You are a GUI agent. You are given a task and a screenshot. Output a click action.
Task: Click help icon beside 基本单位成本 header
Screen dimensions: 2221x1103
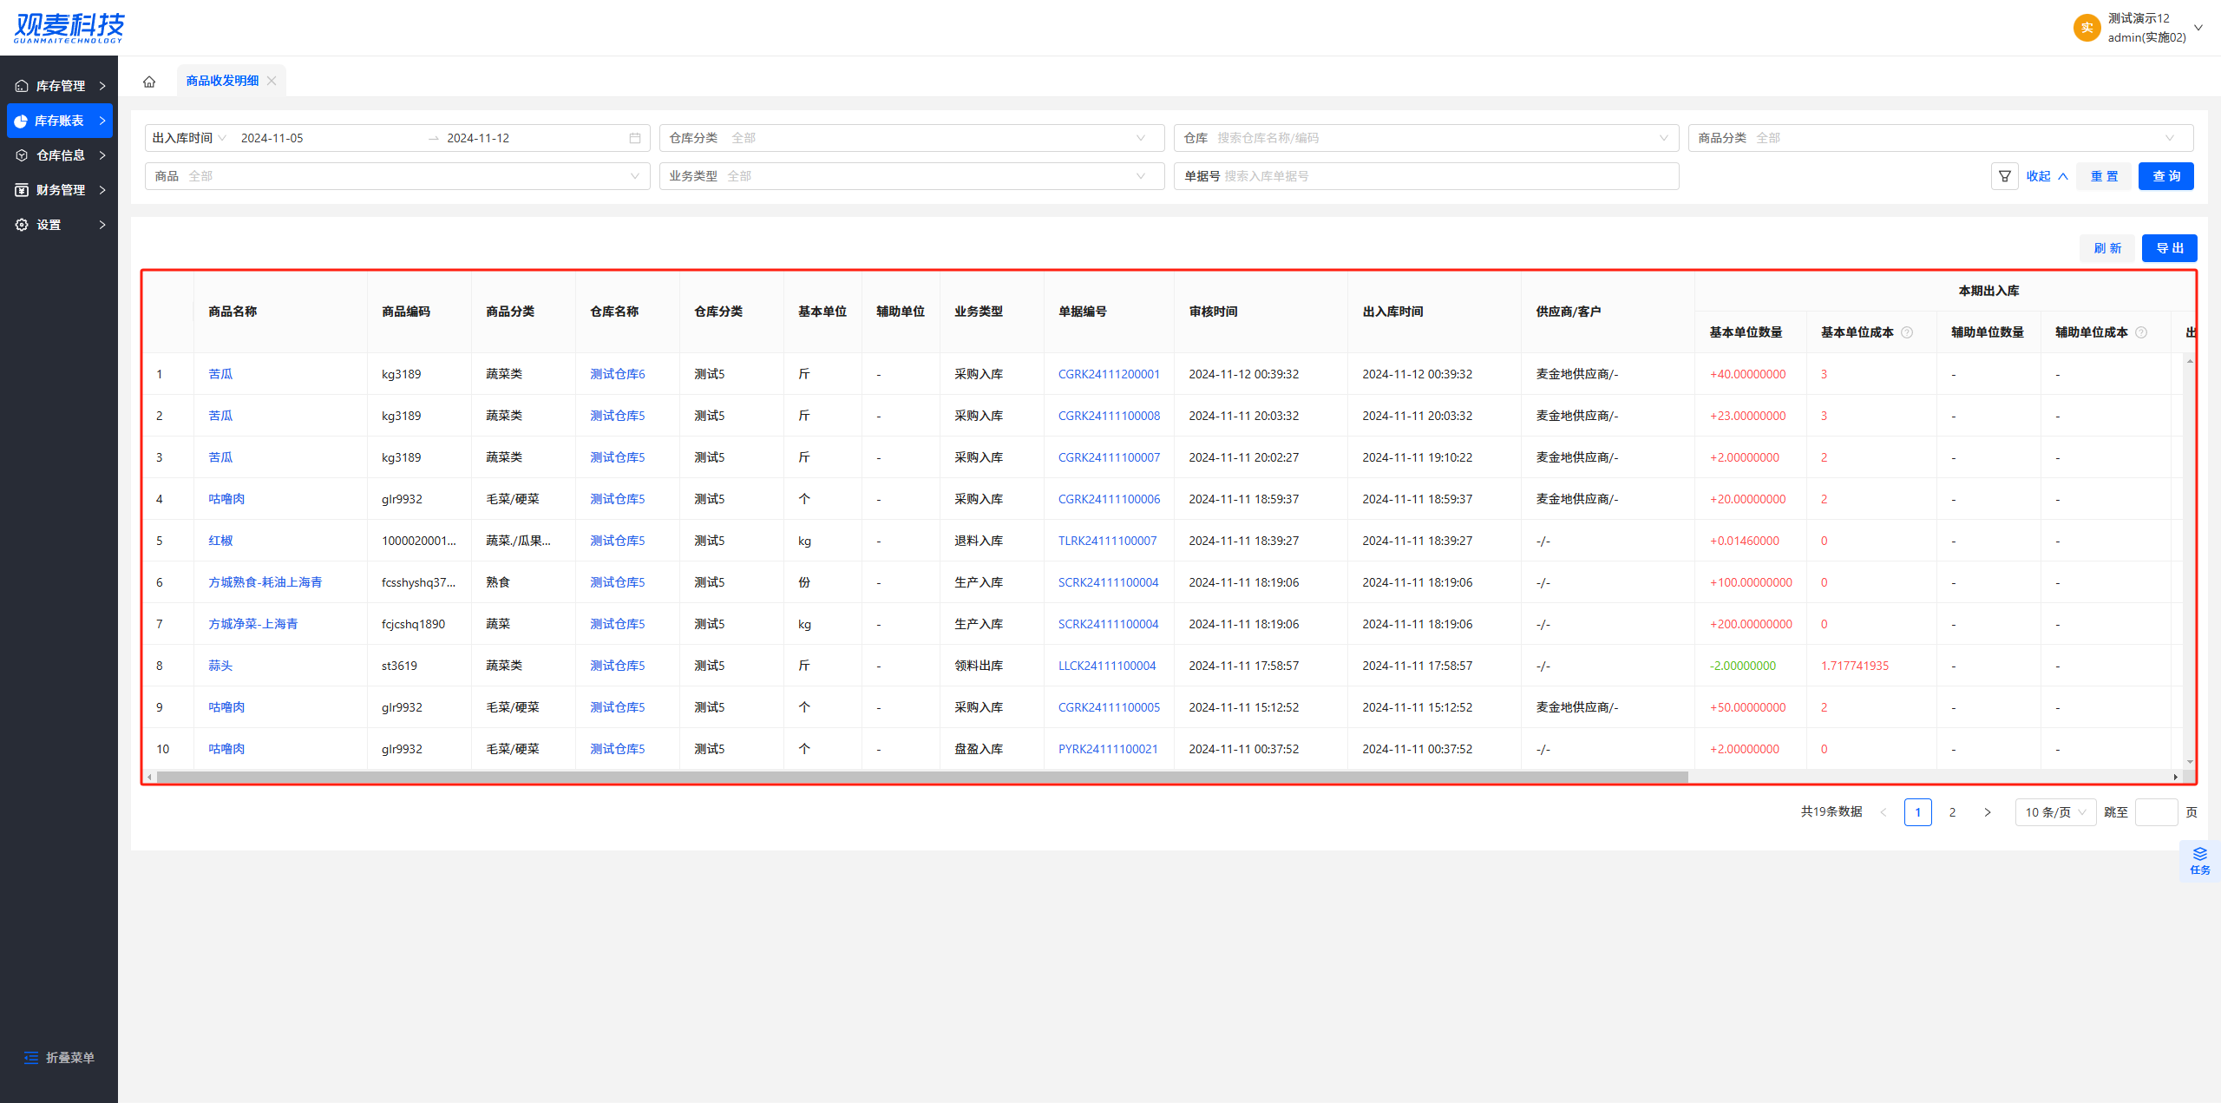click(1907, 332)
